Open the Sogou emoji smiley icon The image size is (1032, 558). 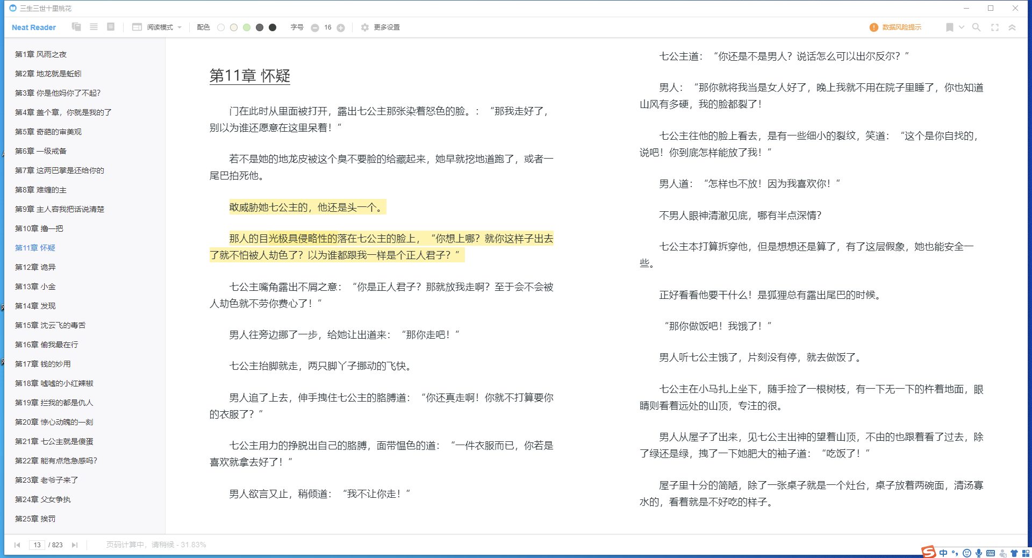pyautogui.click(x=967, y=553)
